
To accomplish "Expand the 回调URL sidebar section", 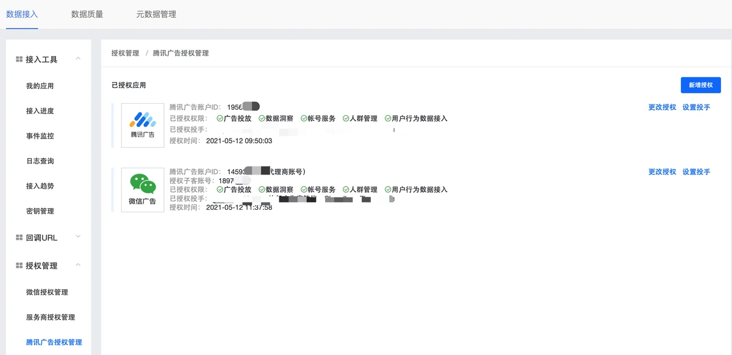I will click(x=78, y=237).
